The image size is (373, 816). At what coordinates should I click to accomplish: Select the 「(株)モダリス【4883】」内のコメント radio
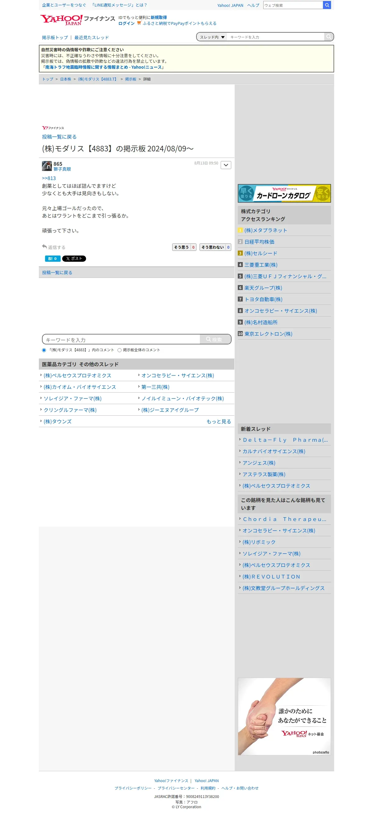pyautogui.click(x=44, y=350)
